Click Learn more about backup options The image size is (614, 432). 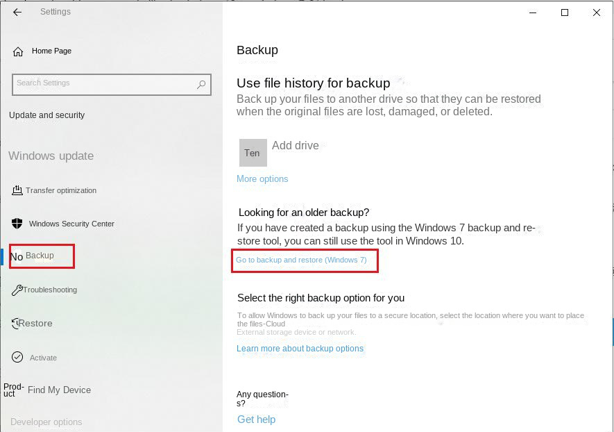(x=300, y=348)
